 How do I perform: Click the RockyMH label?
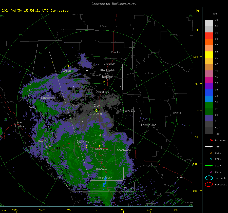pos(67,71)
